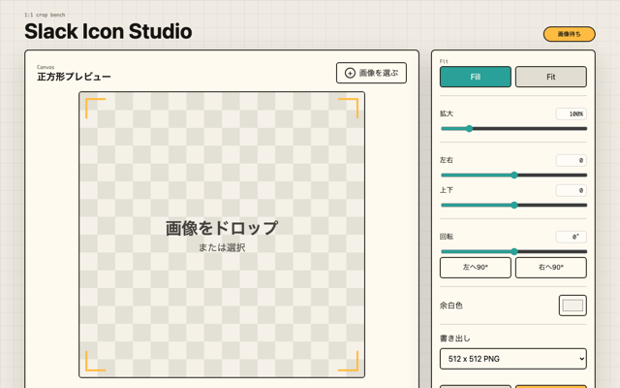This screenshot has height=388, width=620.
Task: Click the 回転 degree value field
Action: point(571,237)
